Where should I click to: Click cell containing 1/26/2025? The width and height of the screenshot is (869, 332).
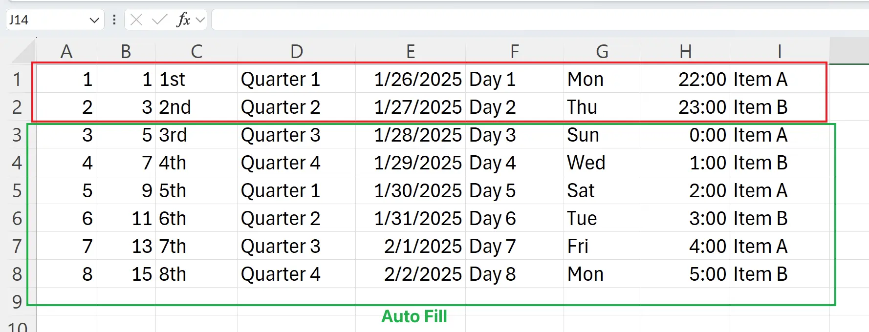(411, 79)
